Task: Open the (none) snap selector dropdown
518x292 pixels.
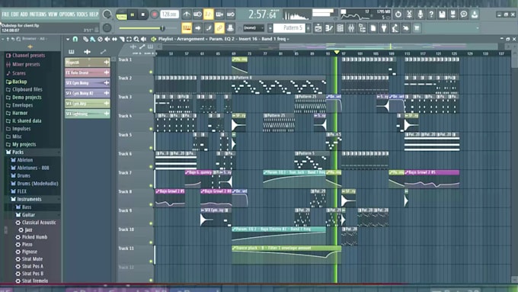Action: pos(254,28)
